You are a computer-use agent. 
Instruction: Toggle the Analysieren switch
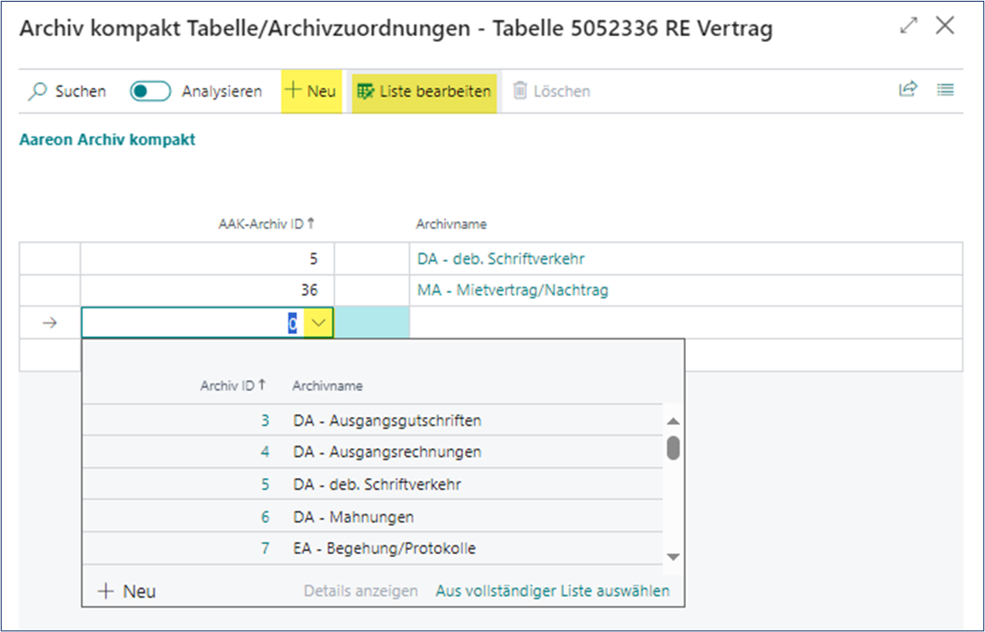[x=150, y=90]
